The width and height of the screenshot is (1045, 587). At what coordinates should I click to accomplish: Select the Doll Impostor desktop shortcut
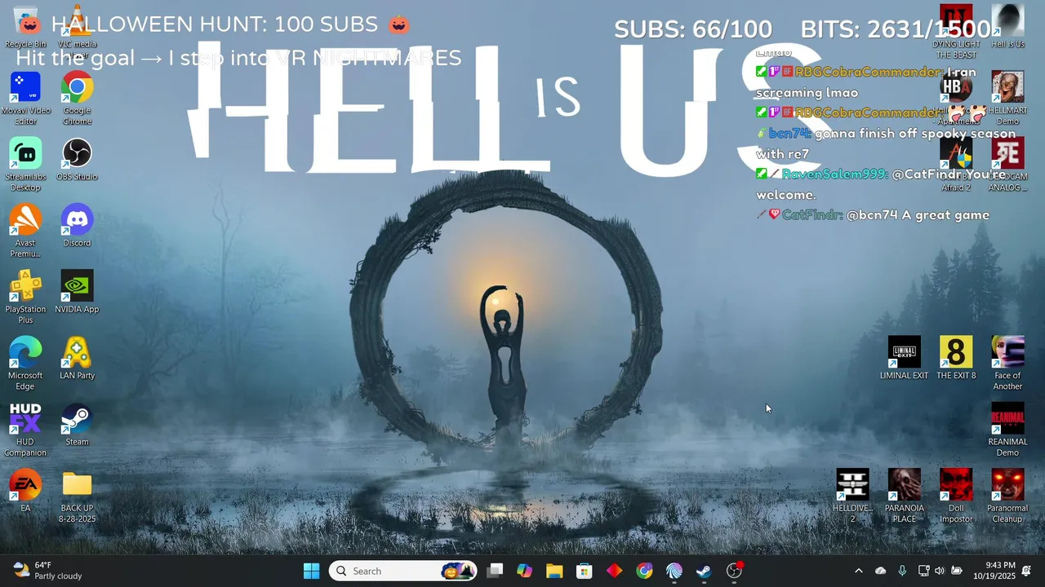(956, 496)
